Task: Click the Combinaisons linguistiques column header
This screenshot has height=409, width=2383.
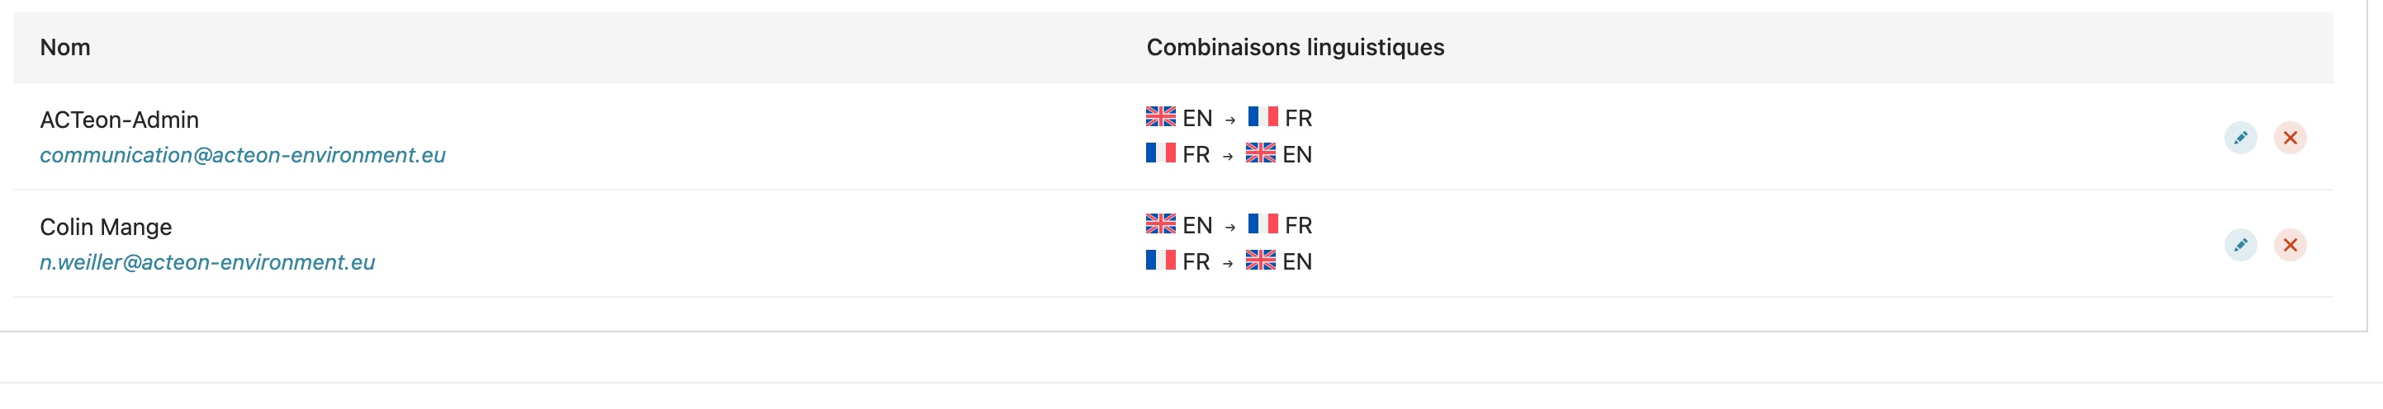Action: click(1295, 47)
